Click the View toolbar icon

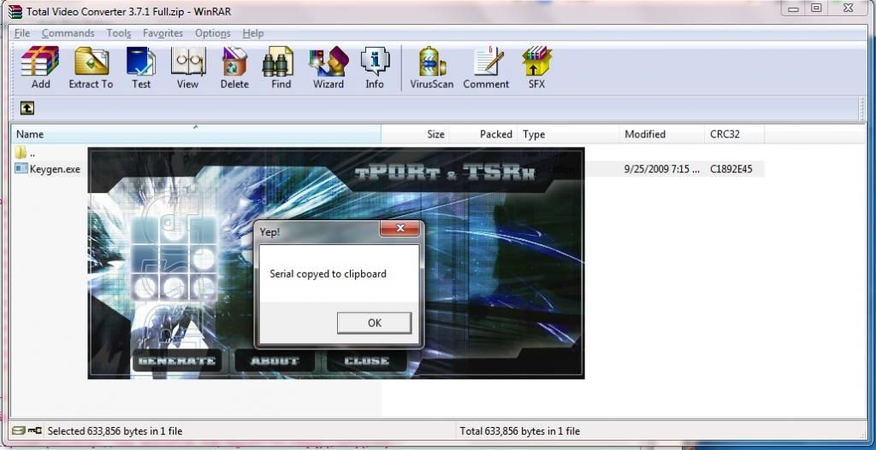tap(187, 67)
